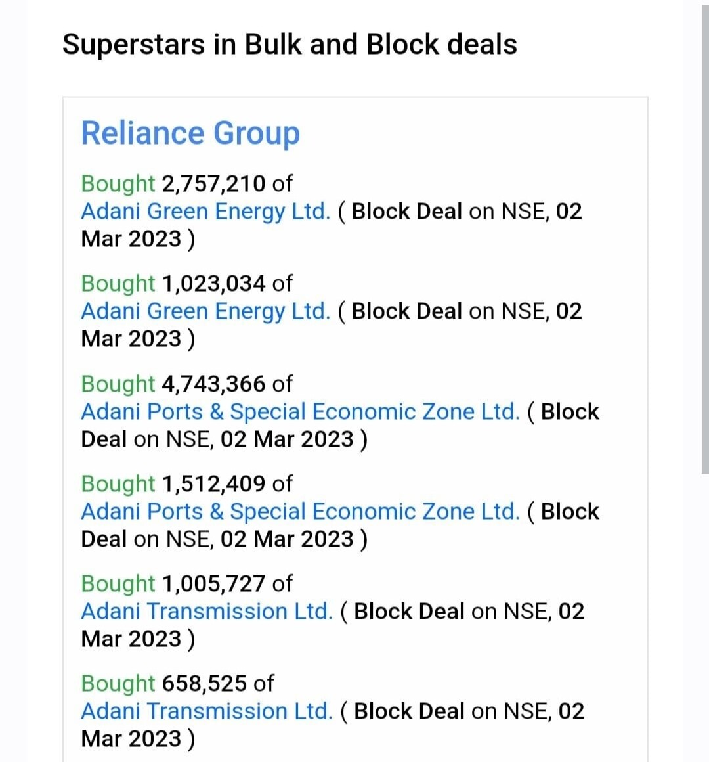This screenshot has width=709, height=762.
Task: Select the 4,743,366 share quantity figure
Action: coord(213,384)
